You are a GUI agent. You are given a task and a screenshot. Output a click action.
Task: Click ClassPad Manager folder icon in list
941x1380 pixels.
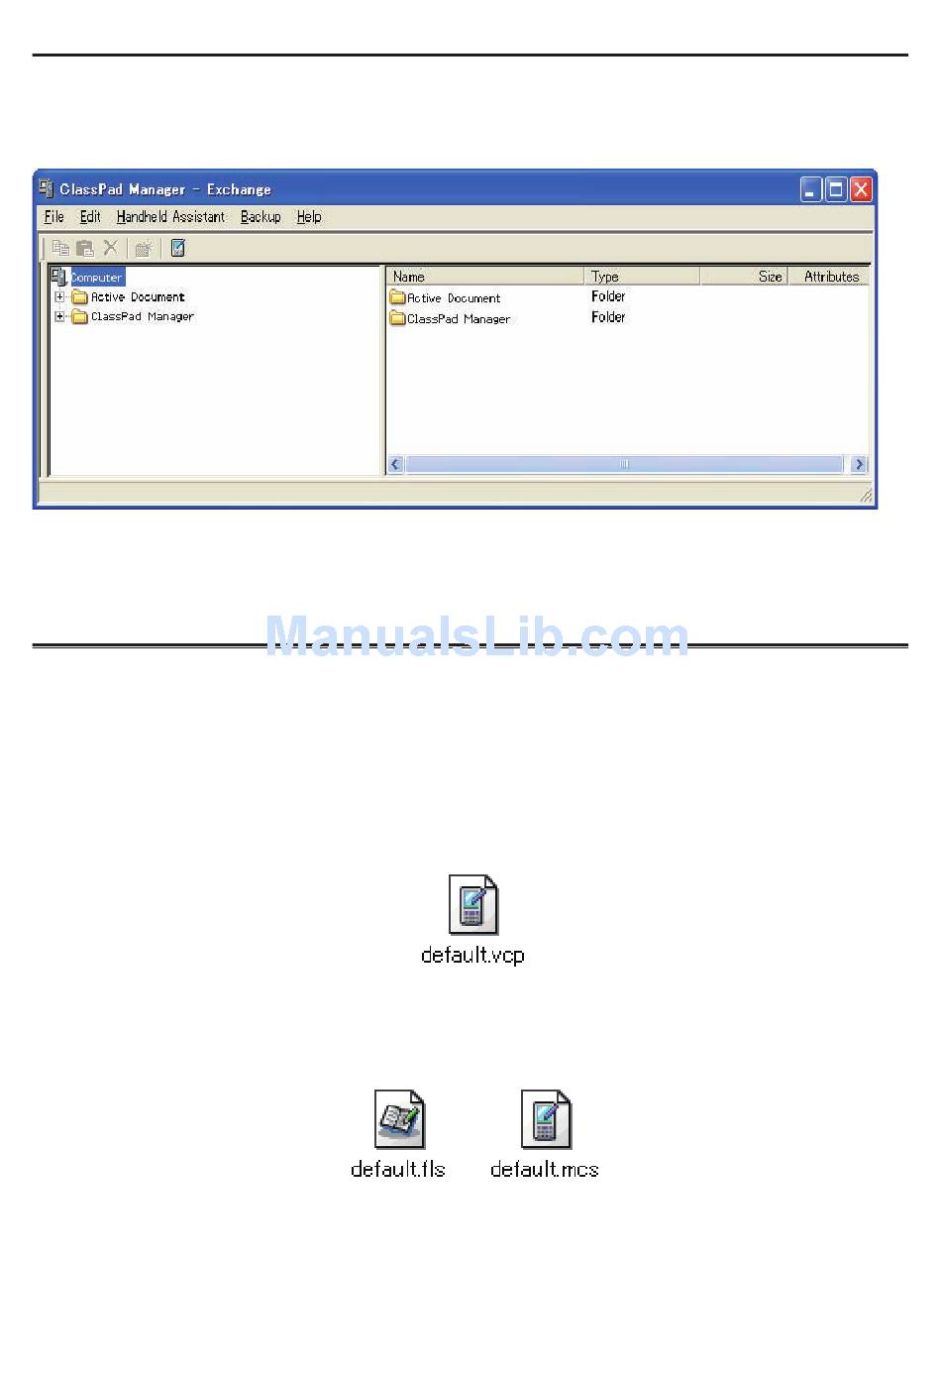(x=397, y=318)
